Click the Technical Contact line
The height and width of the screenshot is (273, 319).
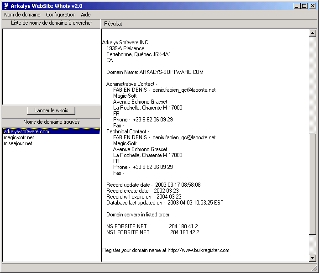click(128, 131)
